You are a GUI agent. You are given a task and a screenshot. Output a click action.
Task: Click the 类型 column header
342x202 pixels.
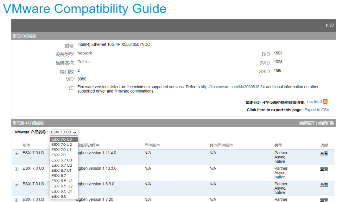point(278,145)
